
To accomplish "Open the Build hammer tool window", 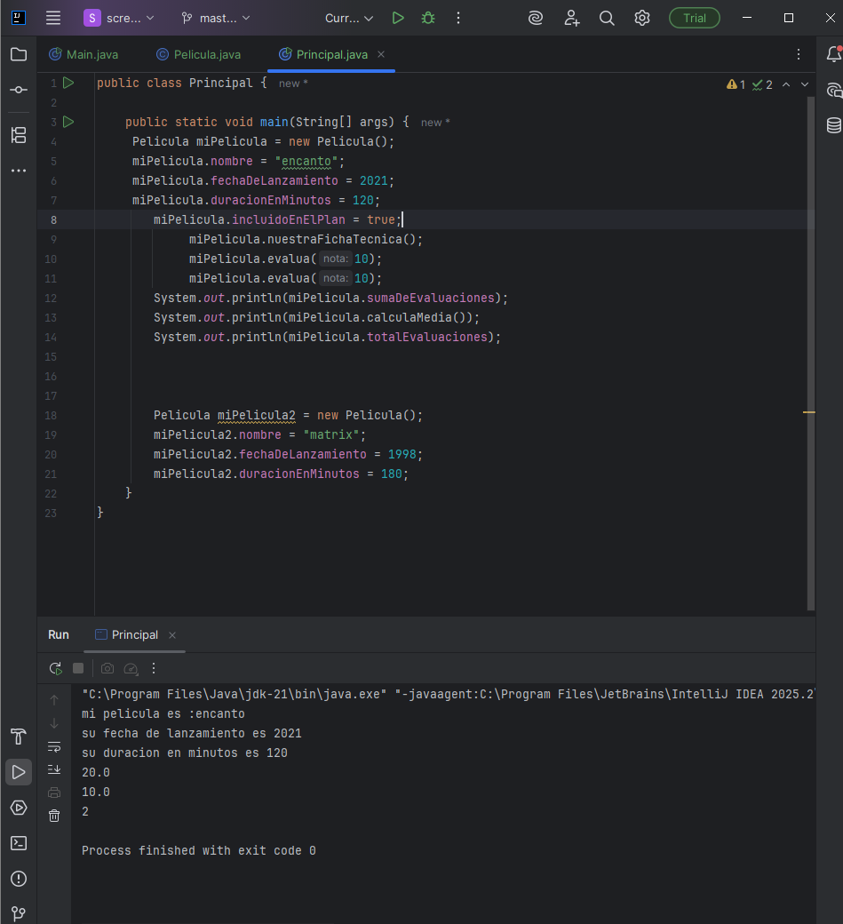I will (19, 737).
